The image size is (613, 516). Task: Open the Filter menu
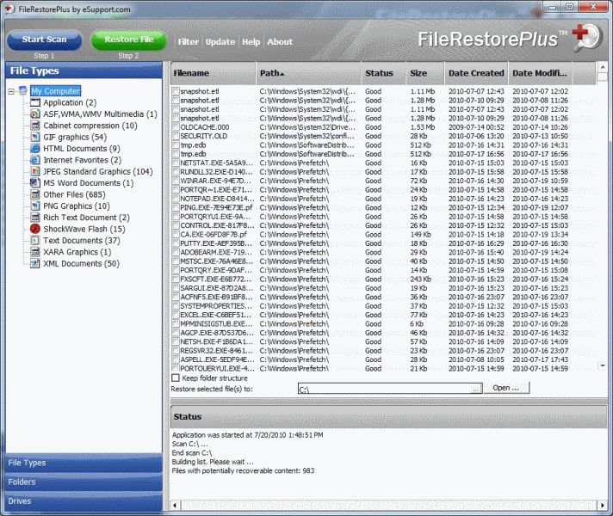pyautogui.click(x=188, y=41)
